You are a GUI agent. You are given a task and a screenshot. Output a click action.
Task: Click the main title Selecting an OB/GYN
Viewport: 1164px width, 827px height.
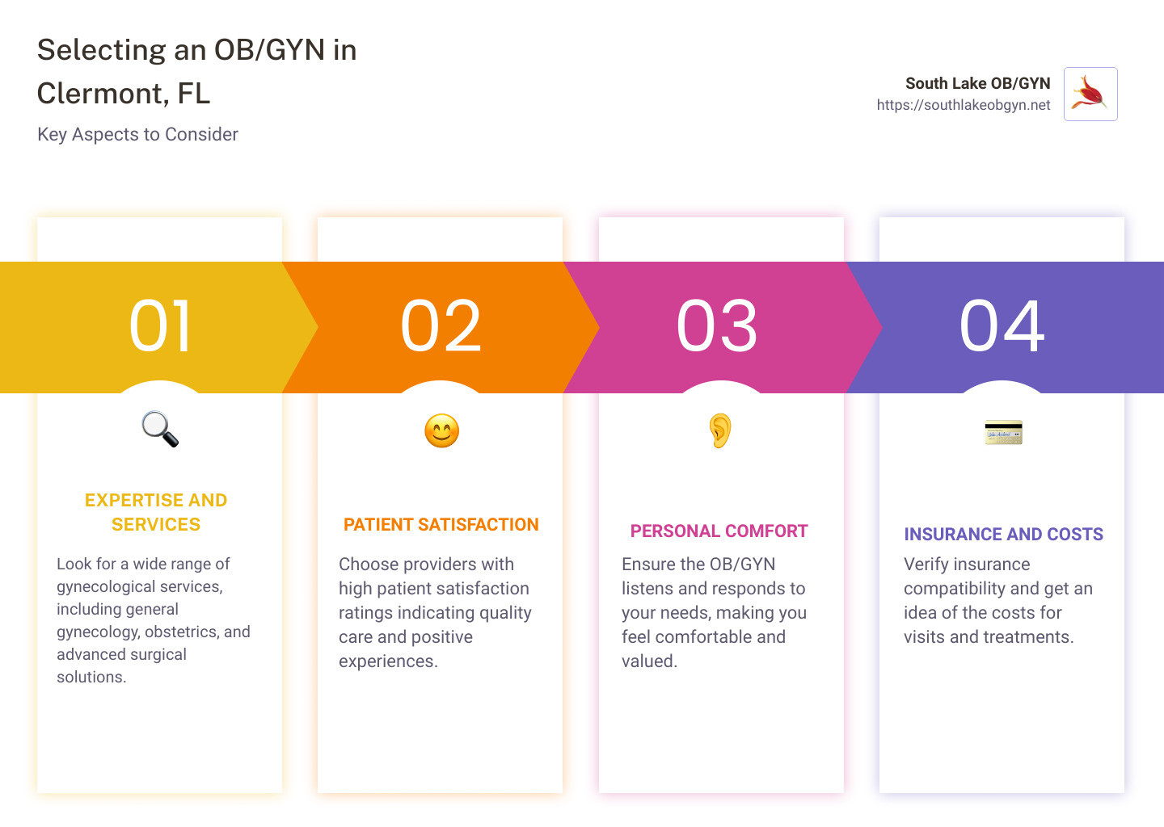(196, 72)
